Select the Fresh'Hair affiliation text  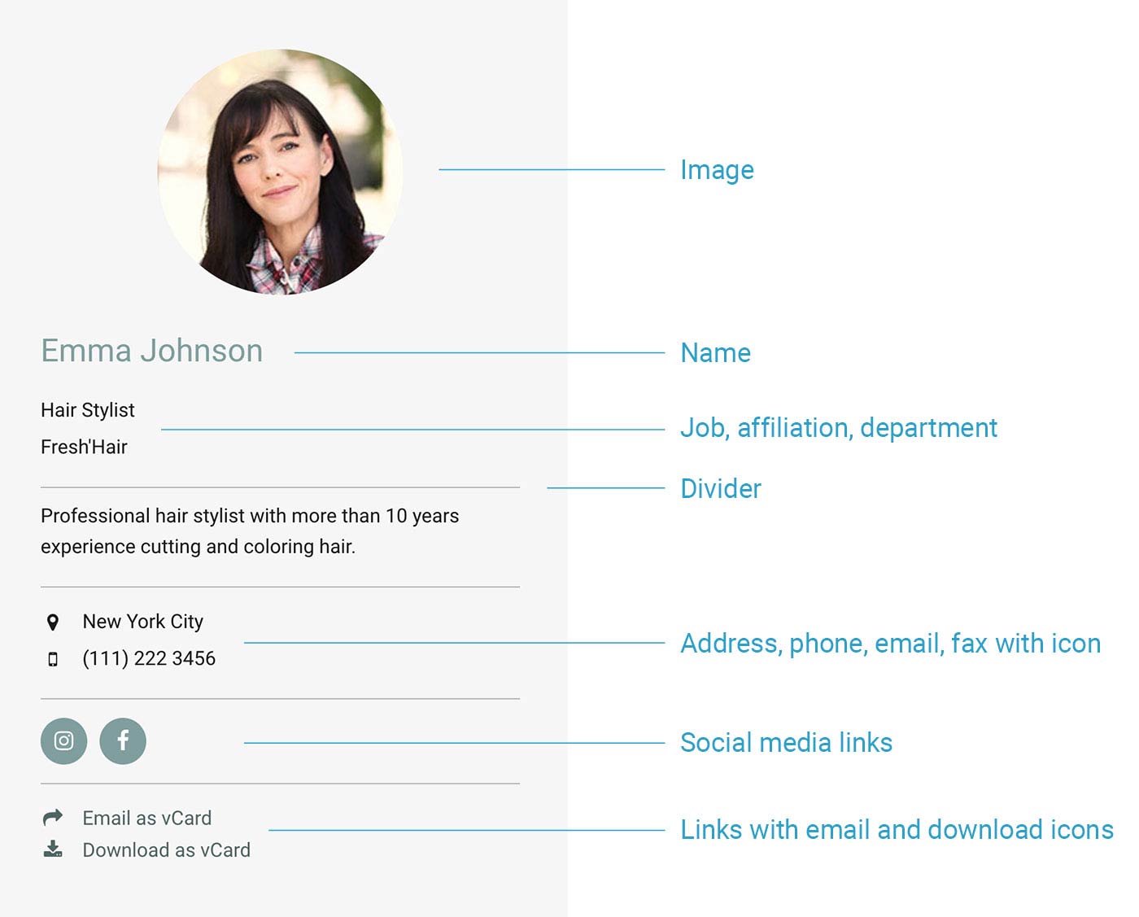pos(84,447)
